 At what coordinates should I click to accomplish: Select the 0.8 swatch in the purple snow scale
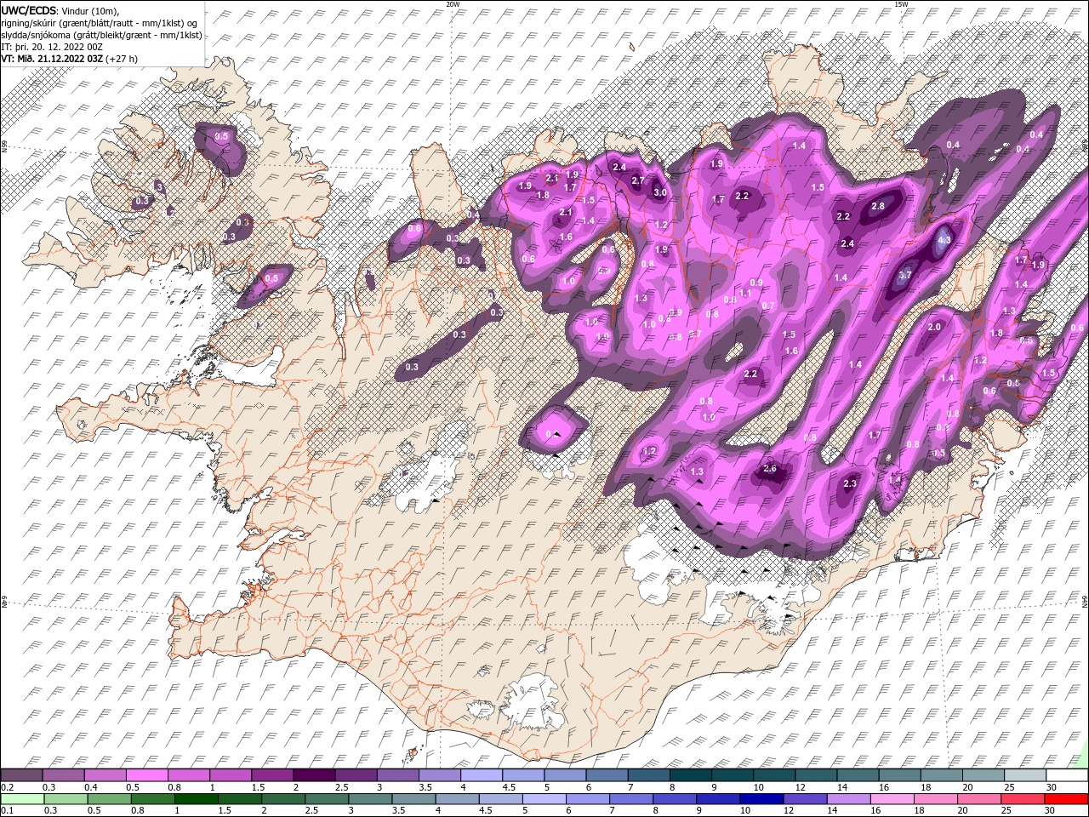(188, 775)
